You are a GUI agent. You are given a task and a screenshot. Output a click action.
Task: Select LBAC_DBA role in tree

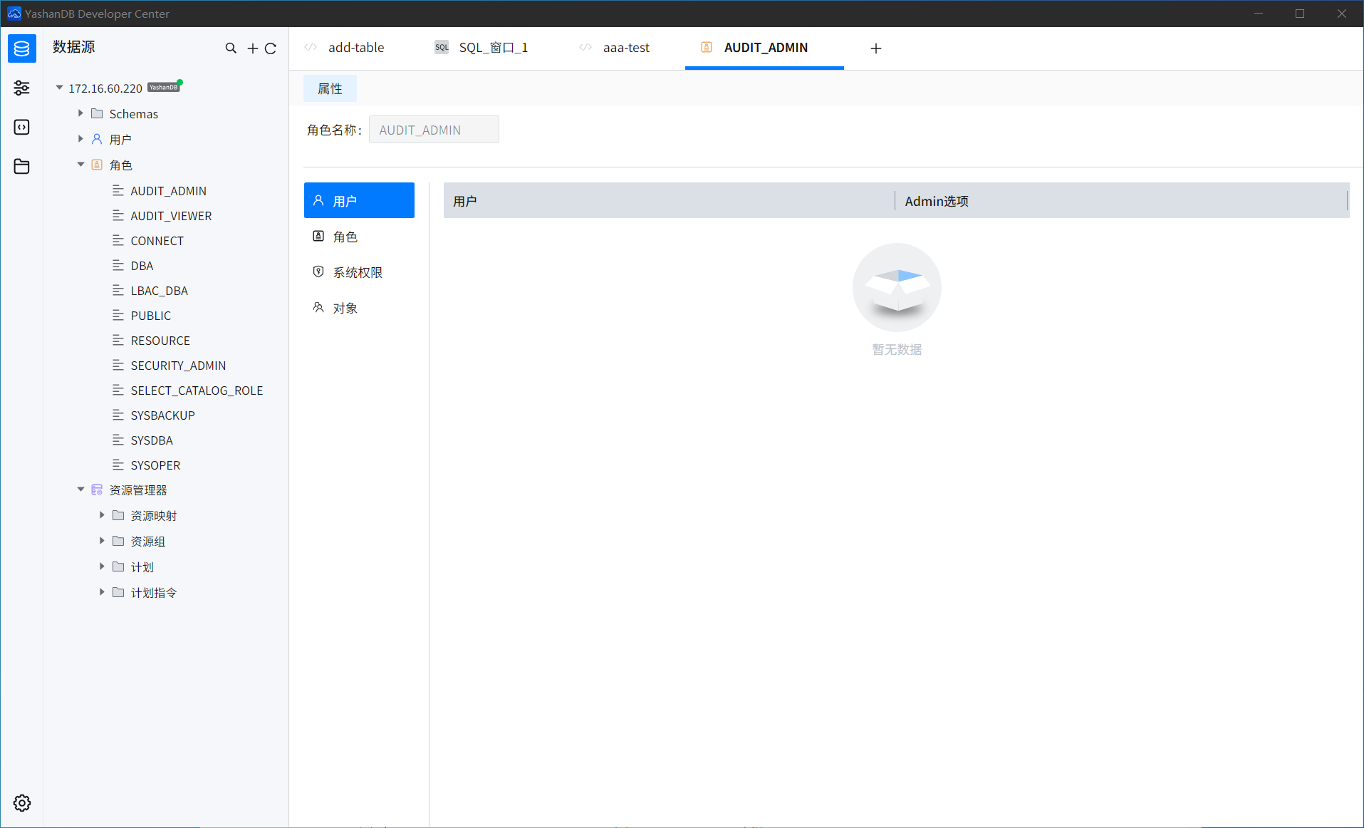[159, 290]
